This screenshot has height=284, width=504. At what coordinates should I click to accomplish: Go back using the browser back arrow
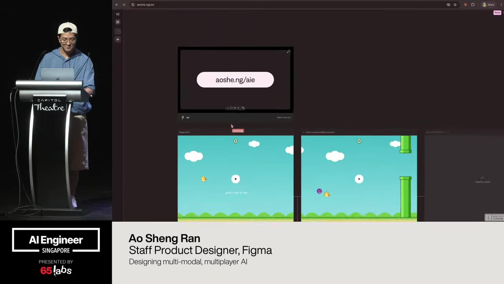[117, 5]
